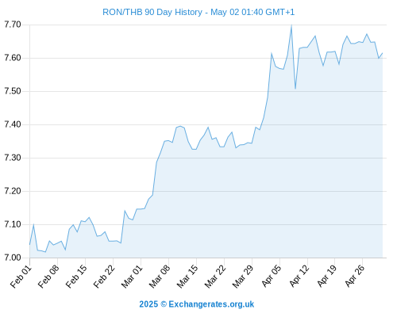Select the Apr 26 x-axis date label
393x317 pixels.
point(355,277)
